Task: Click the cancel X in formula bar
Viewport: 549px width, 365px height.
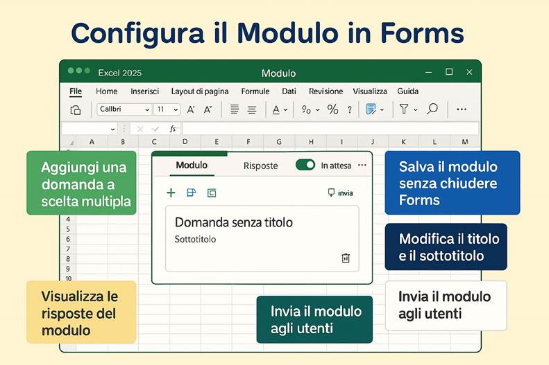Action: coord(140,130)
